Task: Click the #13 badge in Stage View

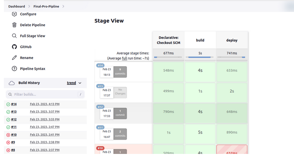Action: [x=100, y=86]
